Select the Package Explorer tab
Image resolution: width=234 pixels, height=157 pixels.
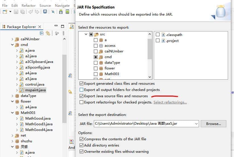[x=22, y=27]
